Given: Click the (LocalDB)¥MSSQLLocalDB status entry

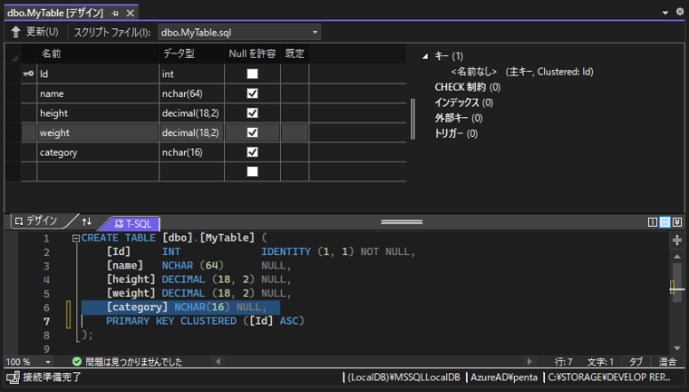Looking at the screenshot, I should tap(403, 377).
